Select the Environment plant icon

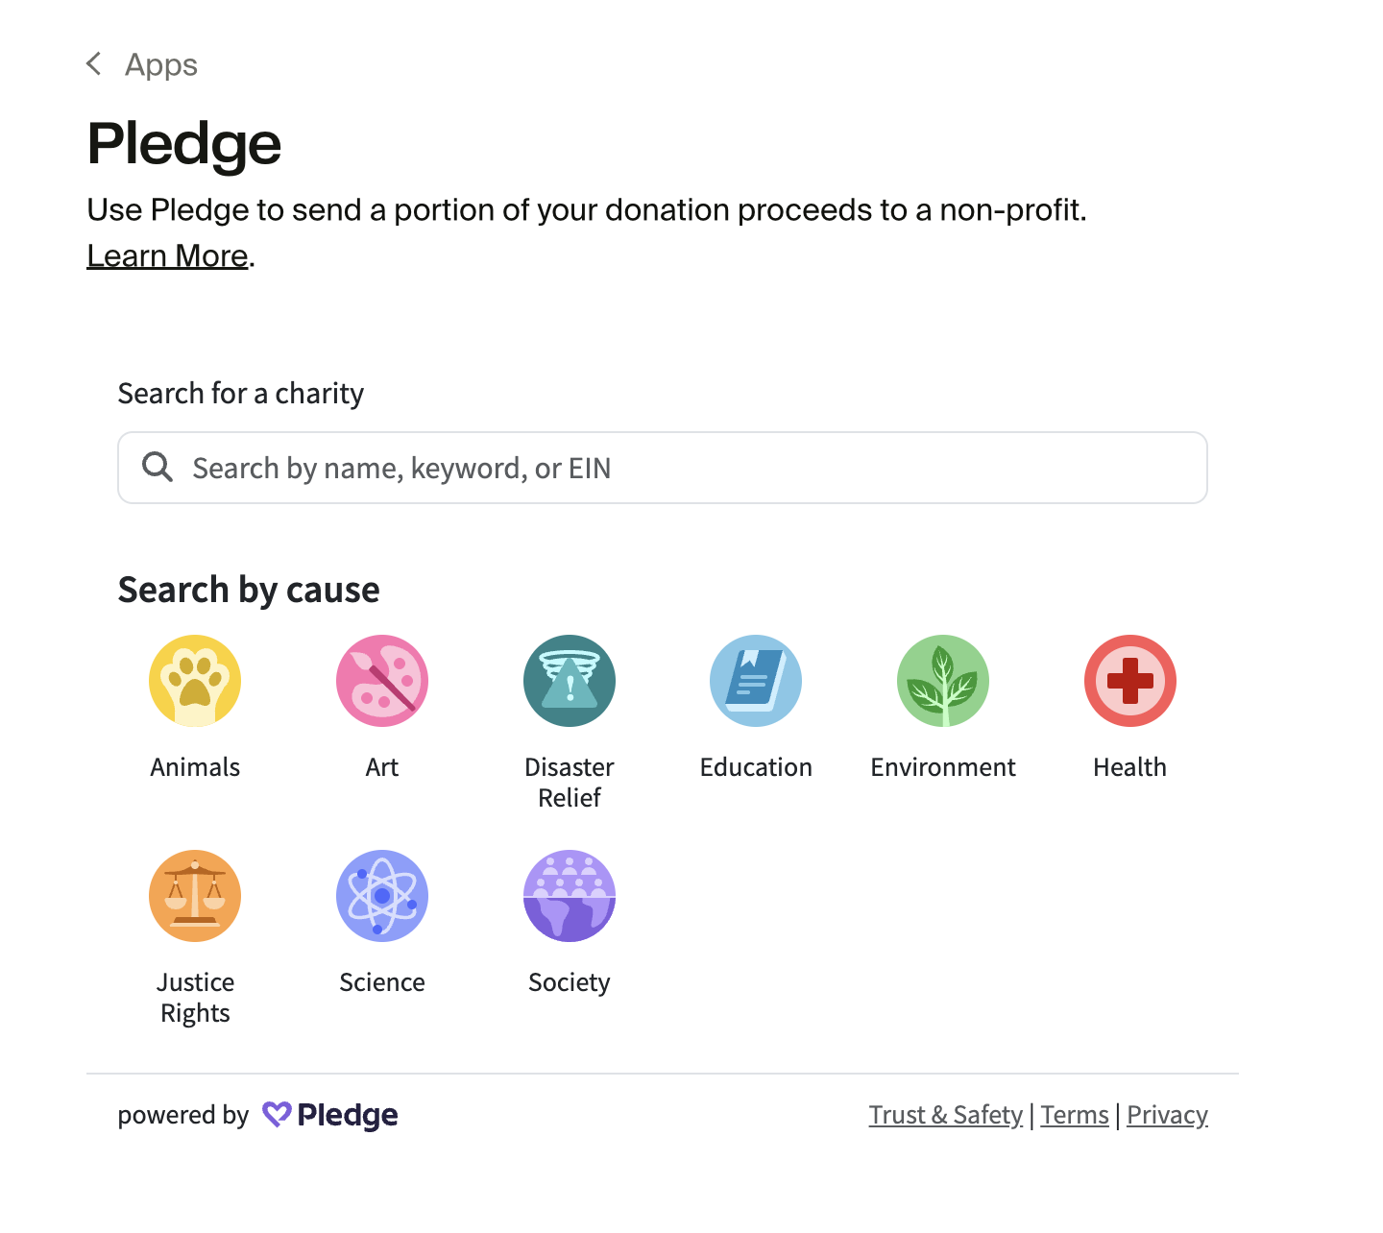(x=943, y=681)
